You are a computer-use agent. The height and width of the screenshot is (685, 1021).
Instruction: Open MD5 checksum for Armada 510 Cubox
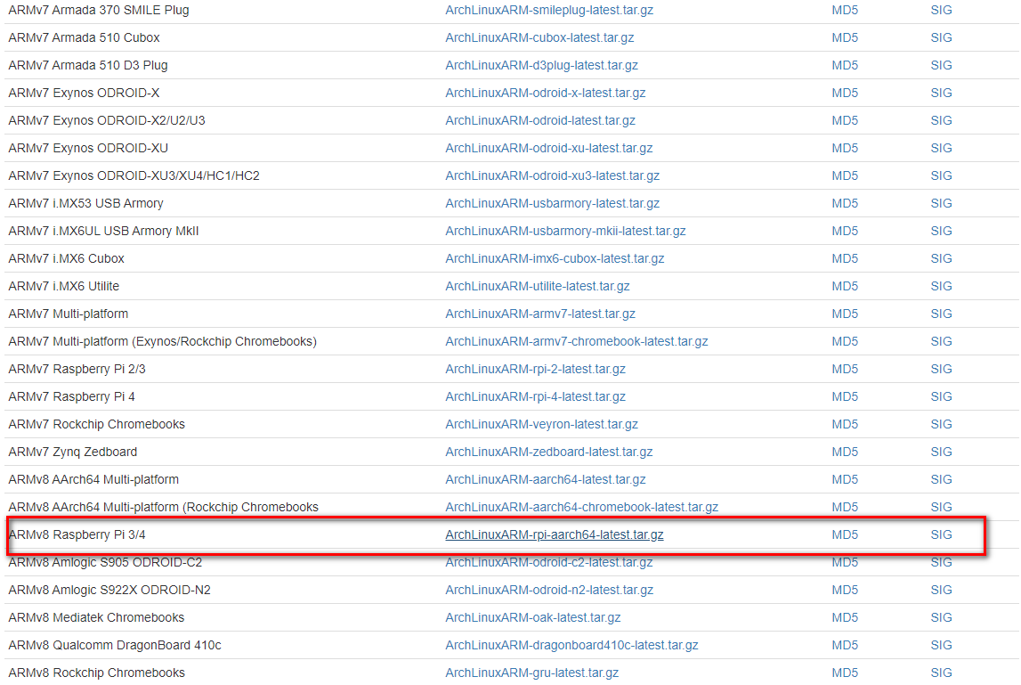pos(845,37)
